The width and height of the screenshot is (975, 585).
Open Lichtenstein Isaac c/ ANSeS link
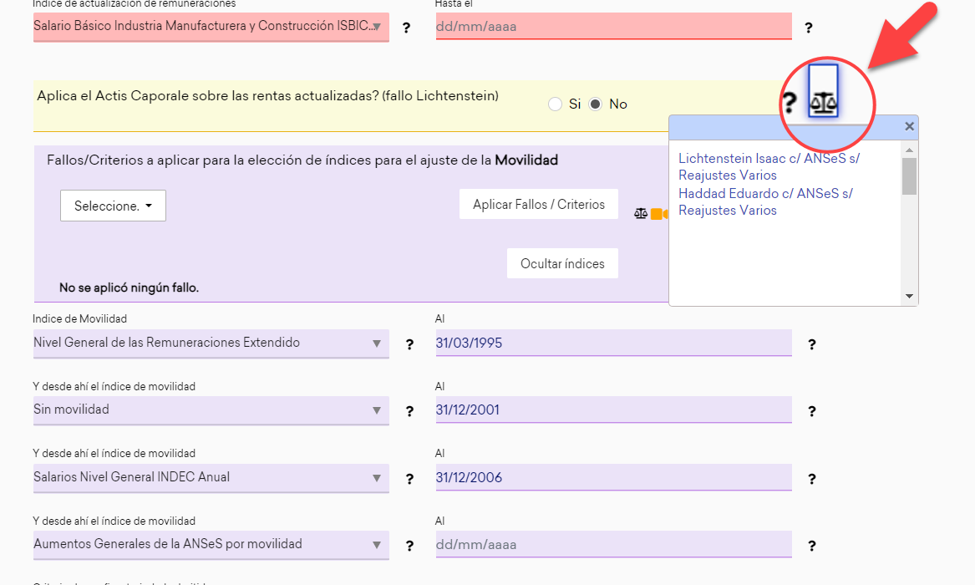[x=769, y=166]
